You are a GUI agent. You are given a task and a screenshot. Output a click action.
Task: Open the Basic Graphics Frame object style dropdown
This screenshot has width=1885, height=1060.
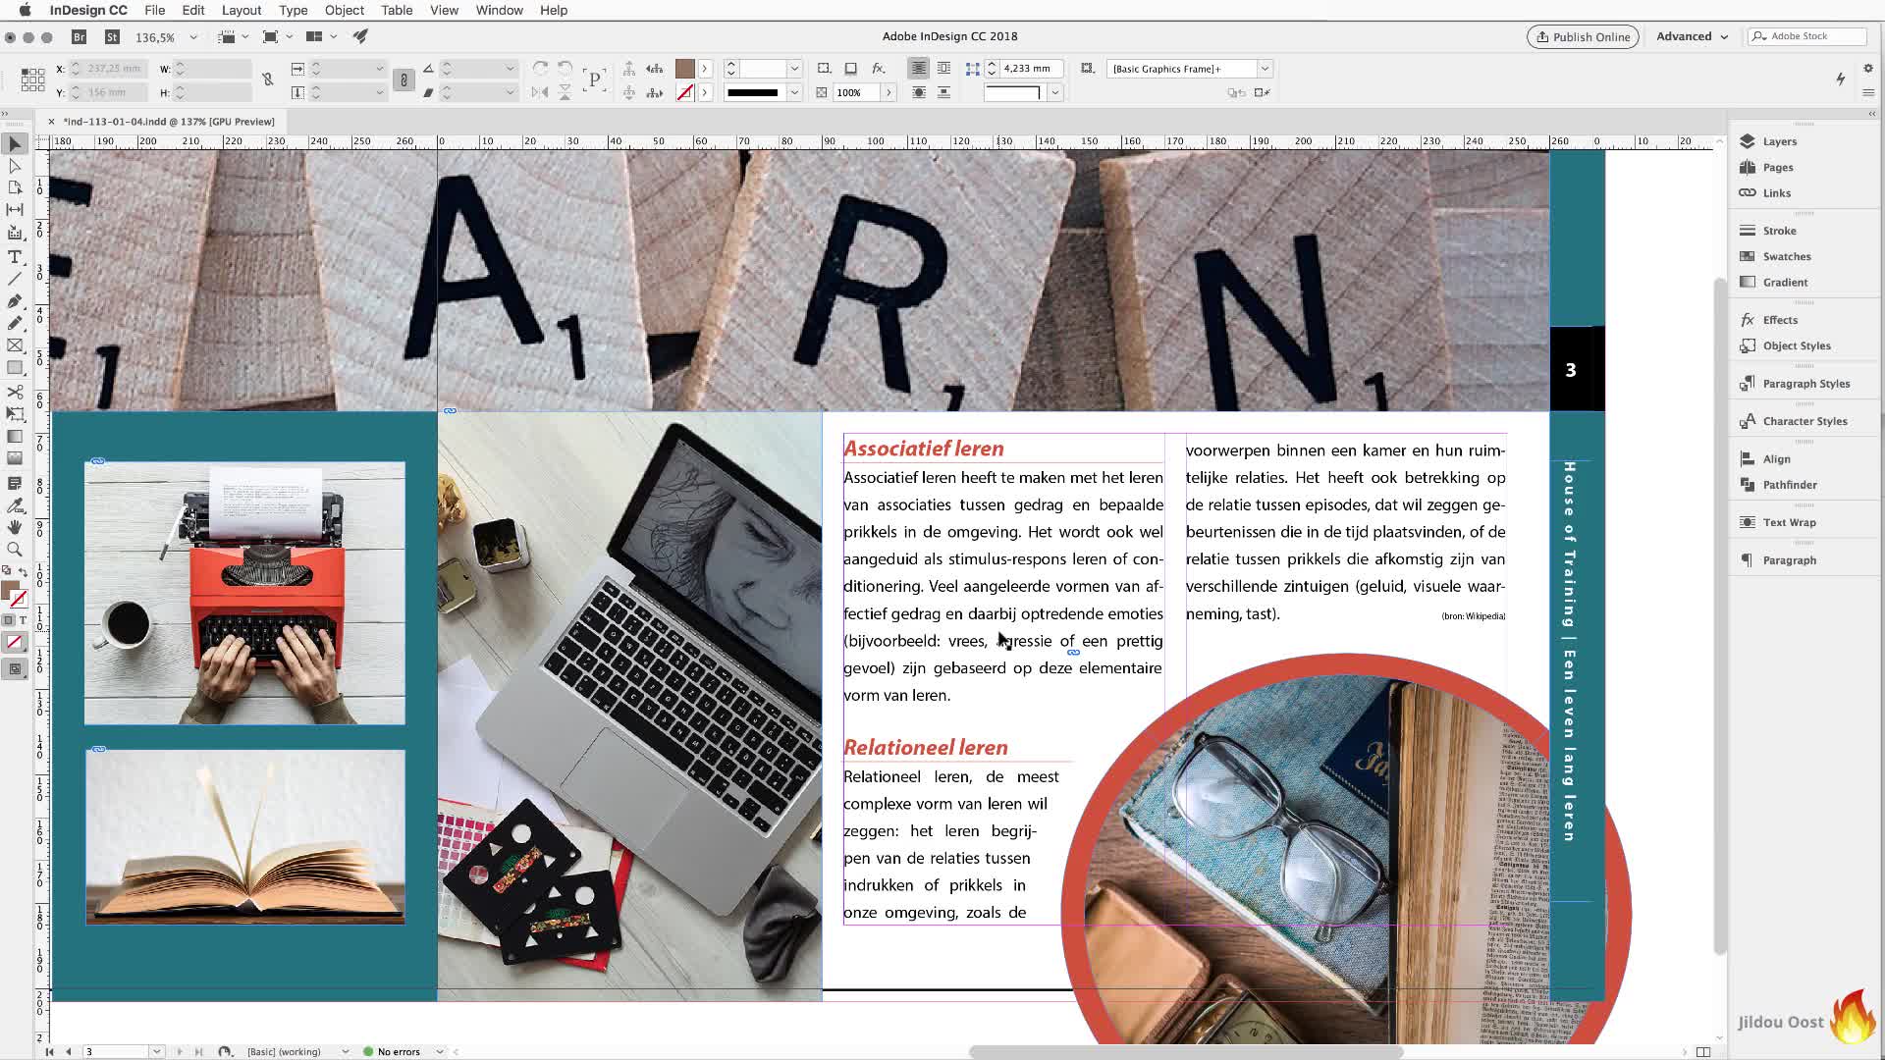click(x=1265, y=69)
